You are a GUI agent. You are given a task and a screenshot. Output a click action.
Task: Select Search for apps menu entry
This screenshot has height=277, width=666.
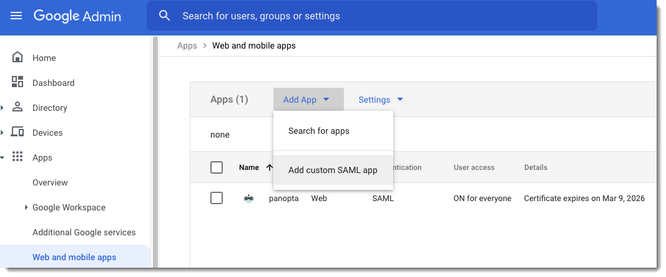point(319,131)
